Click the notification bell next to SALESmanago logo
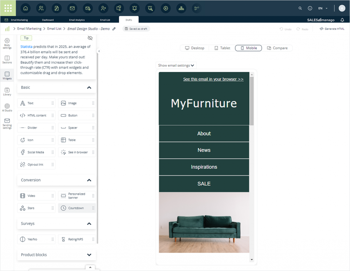 [x=342, y=20]
